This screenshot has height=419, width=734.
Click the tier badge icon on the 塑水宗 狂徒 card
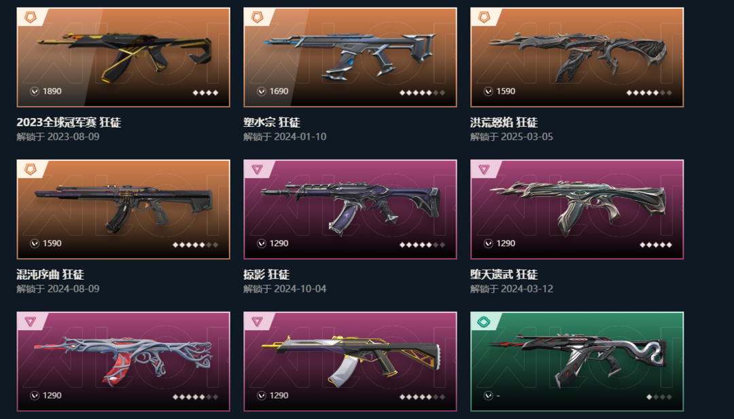pos(257,17)
